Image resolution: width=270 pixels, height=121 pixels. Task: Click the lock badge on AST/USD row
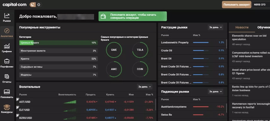click(17, 99)
